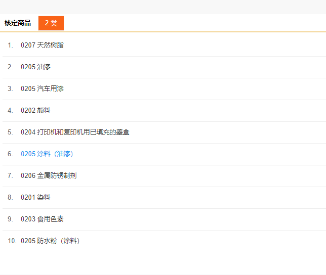Click row number 3 beside 汽车用漆
The image size is (326, 275).
point(10,88)
